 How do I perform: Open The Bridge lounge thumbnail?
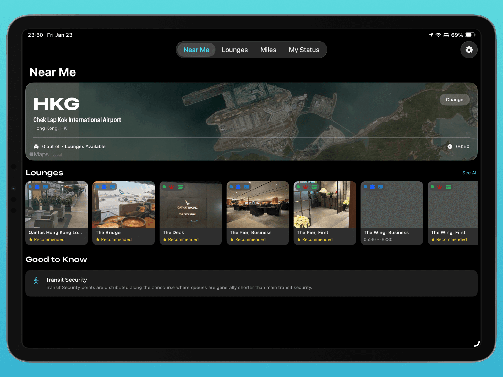pos(124,204)
